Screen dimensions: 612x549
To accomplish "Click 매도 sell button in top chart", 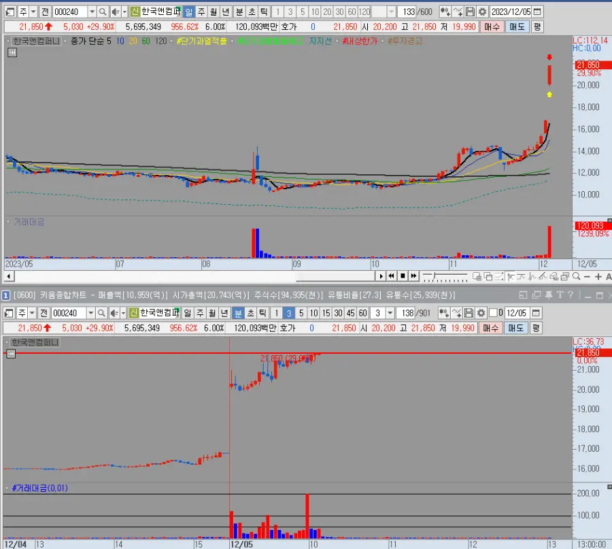I will pyautogui.click(x=517, y=27).
